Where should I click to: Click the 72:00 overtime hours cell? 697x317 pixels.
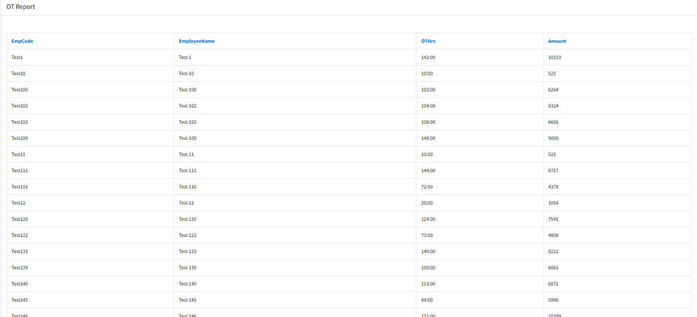point(427,187)
